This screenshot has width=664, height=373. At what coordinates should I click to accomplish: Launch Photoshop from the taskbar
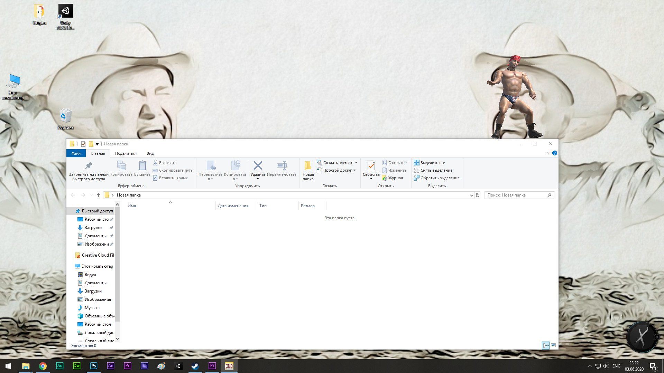click(93, 366)
